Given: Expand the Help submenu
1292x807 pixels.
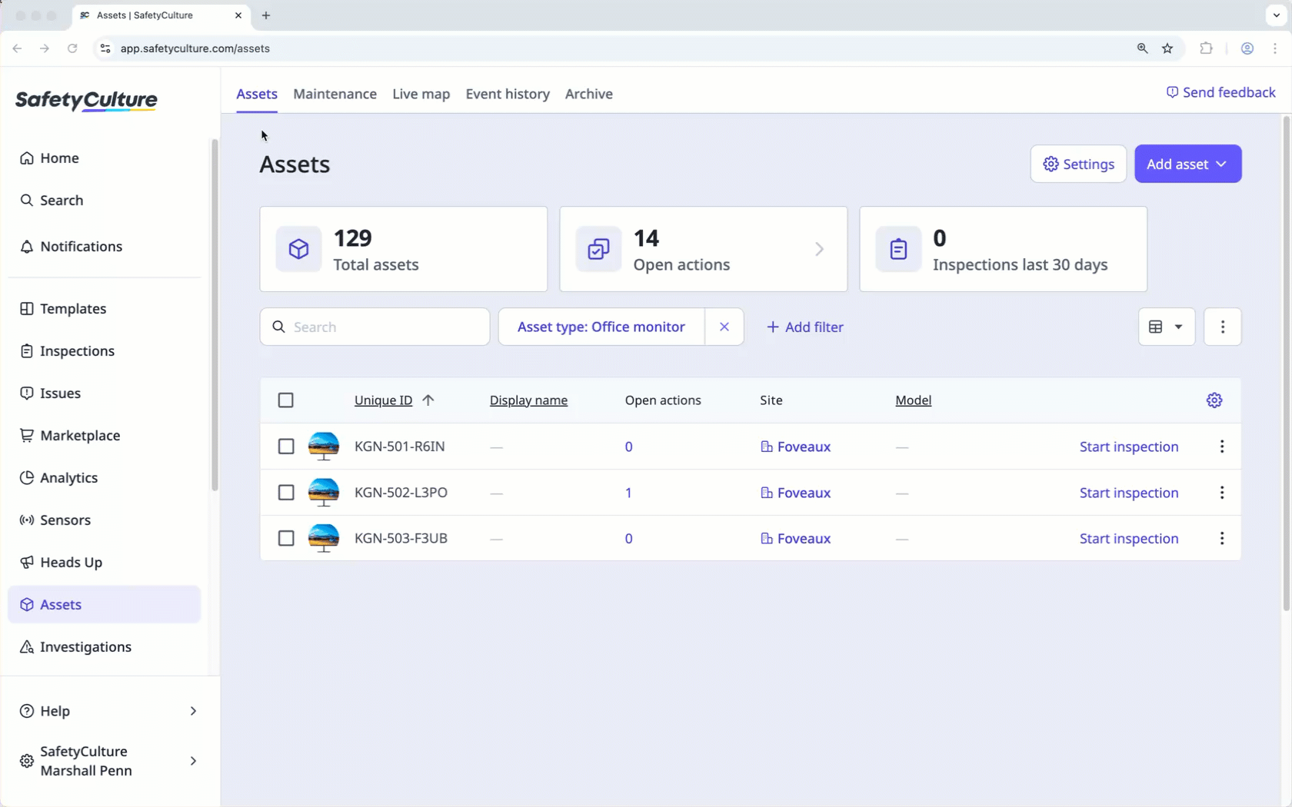Looking at the screenshot, I should [x=193, y=711].
